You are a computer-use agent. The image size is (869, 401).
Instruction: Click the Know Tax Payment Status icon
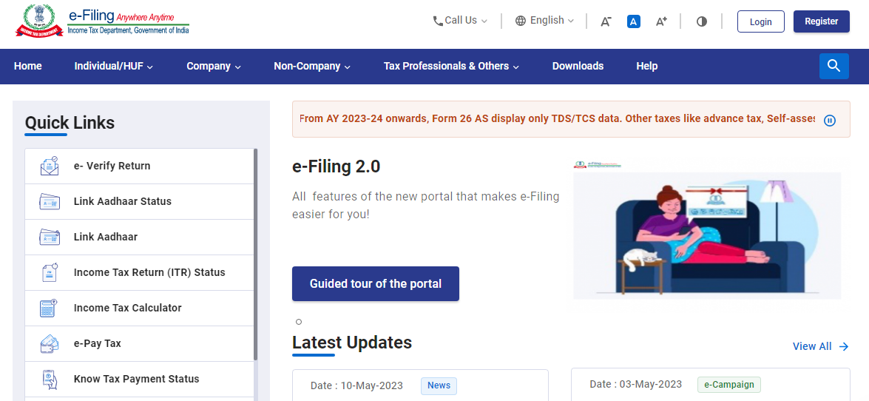(50, 379)
